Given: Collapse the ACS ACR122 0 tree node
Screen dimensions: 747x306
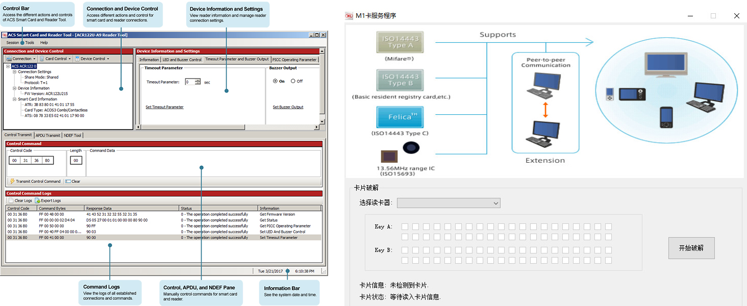Looking at the screenshot, I should coord(8,66).
